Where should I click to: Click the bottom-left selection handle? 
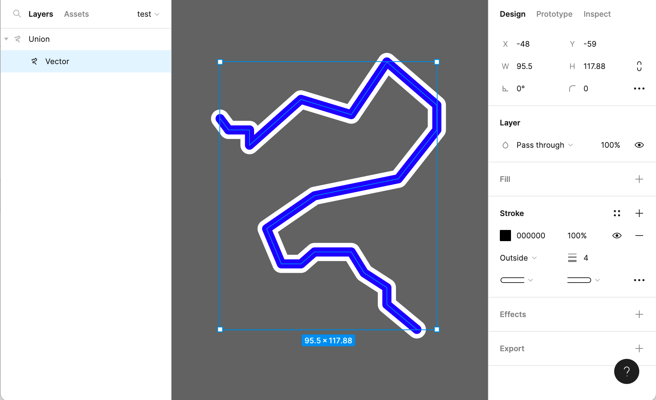pos(220,329)
